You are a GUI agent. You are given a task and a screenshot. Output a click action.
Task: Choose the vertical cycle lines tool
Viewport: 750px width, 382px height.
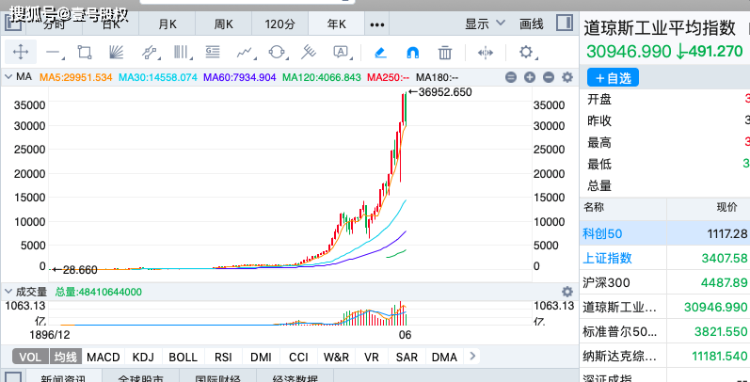182,52
